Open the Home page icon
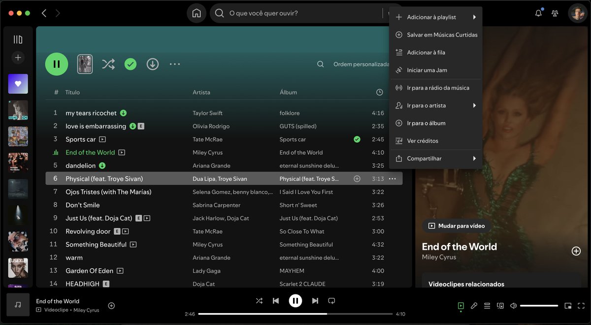 point(197,13)
